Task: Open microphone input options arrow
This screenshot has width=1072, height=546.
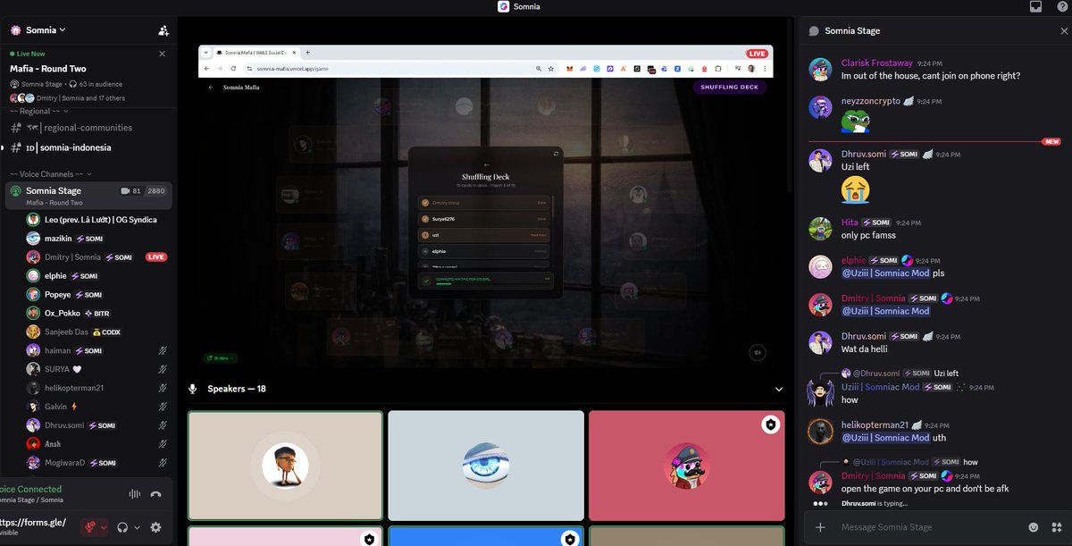Action: click(104, 527)
